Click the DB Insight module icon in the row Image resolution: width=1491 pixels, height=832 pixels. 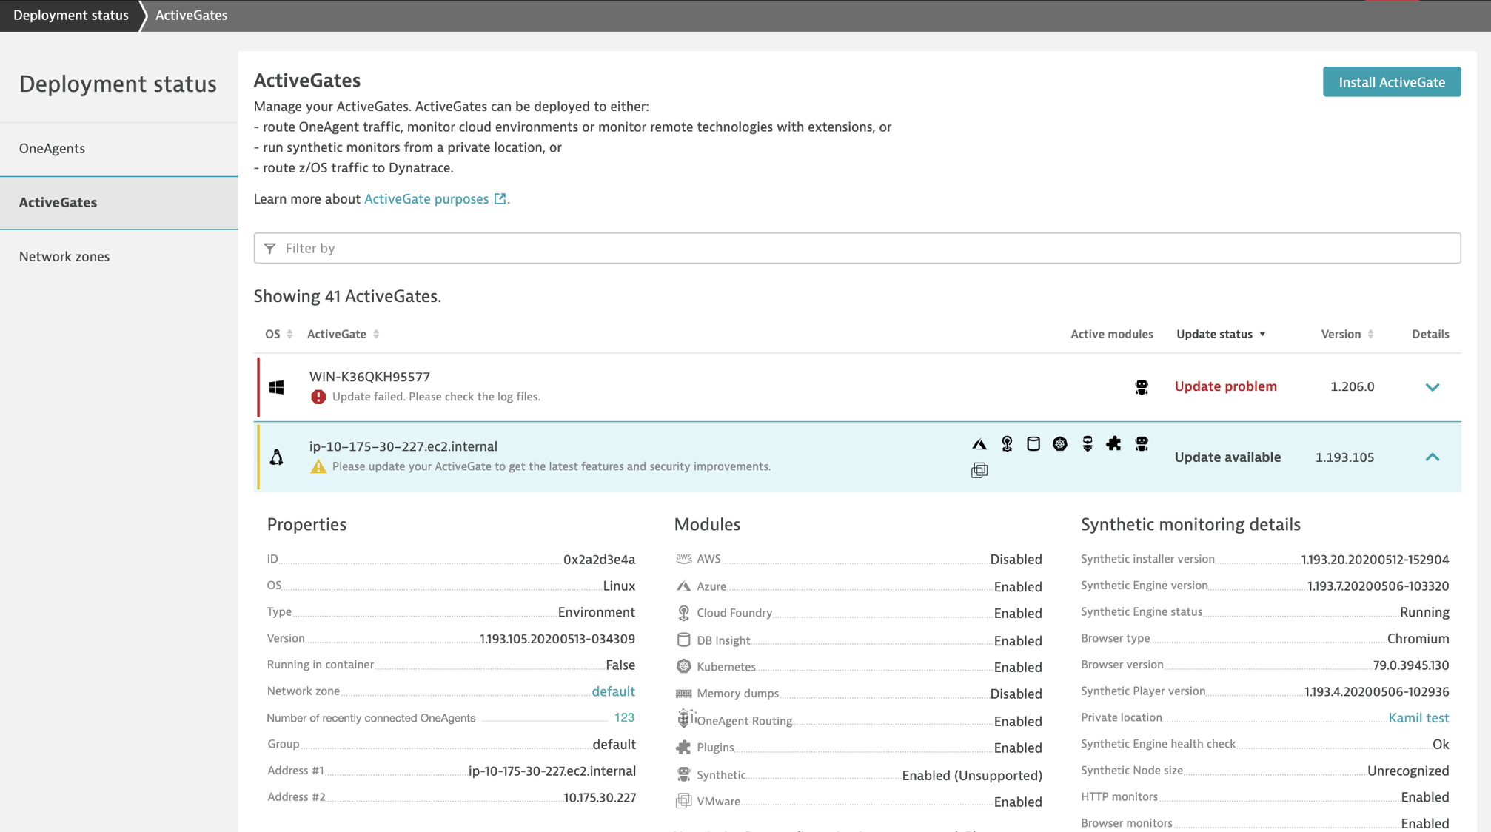point(1033,444)
